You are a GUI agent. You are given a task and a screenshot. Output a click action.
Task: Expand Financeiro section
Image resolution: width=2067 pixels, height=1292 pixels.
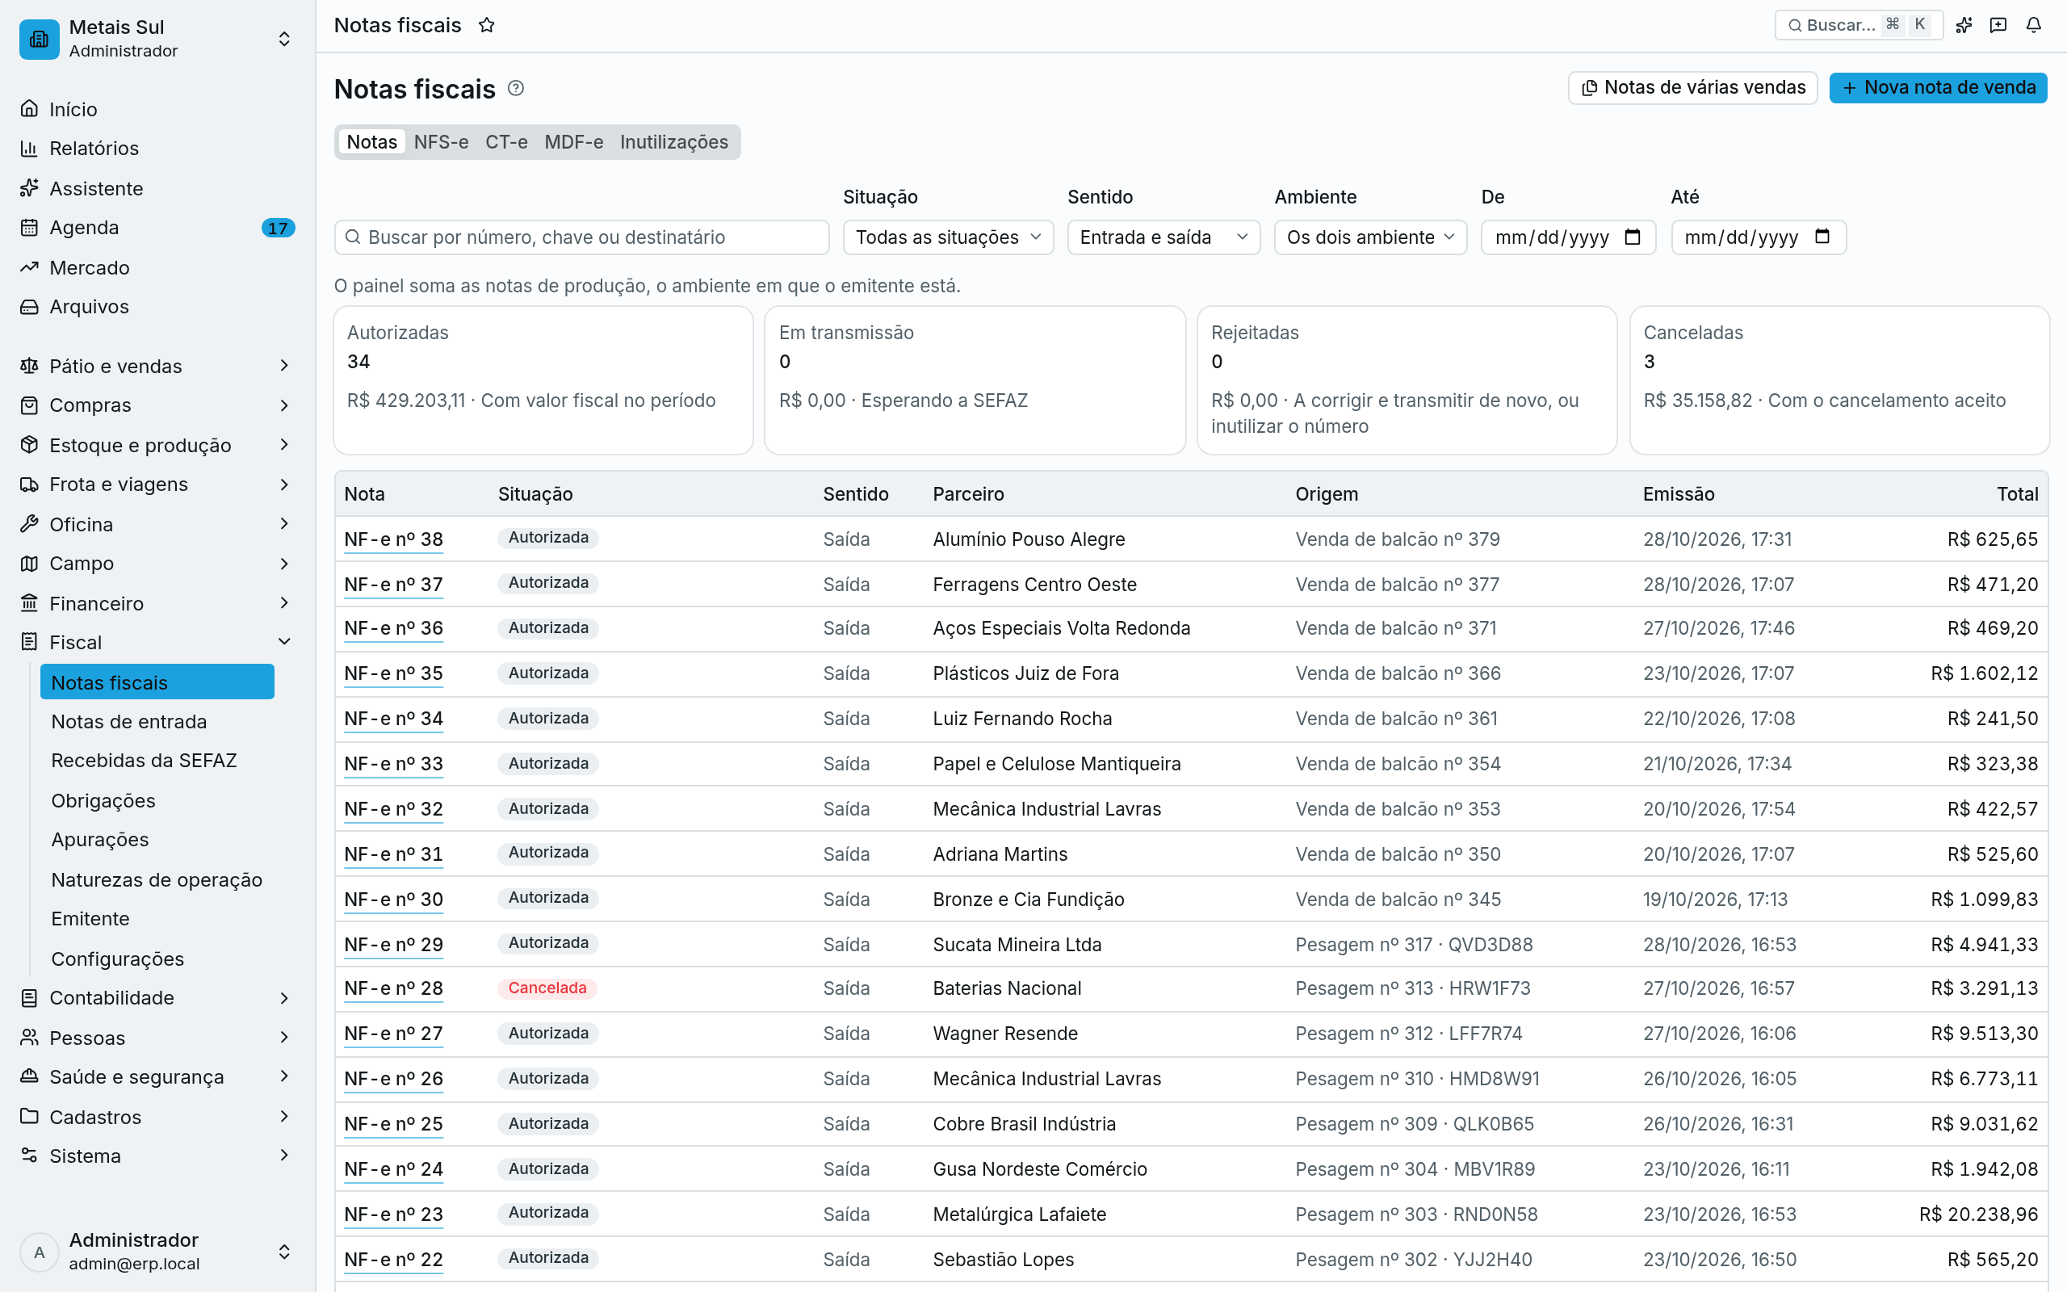(x=158, y=603)
